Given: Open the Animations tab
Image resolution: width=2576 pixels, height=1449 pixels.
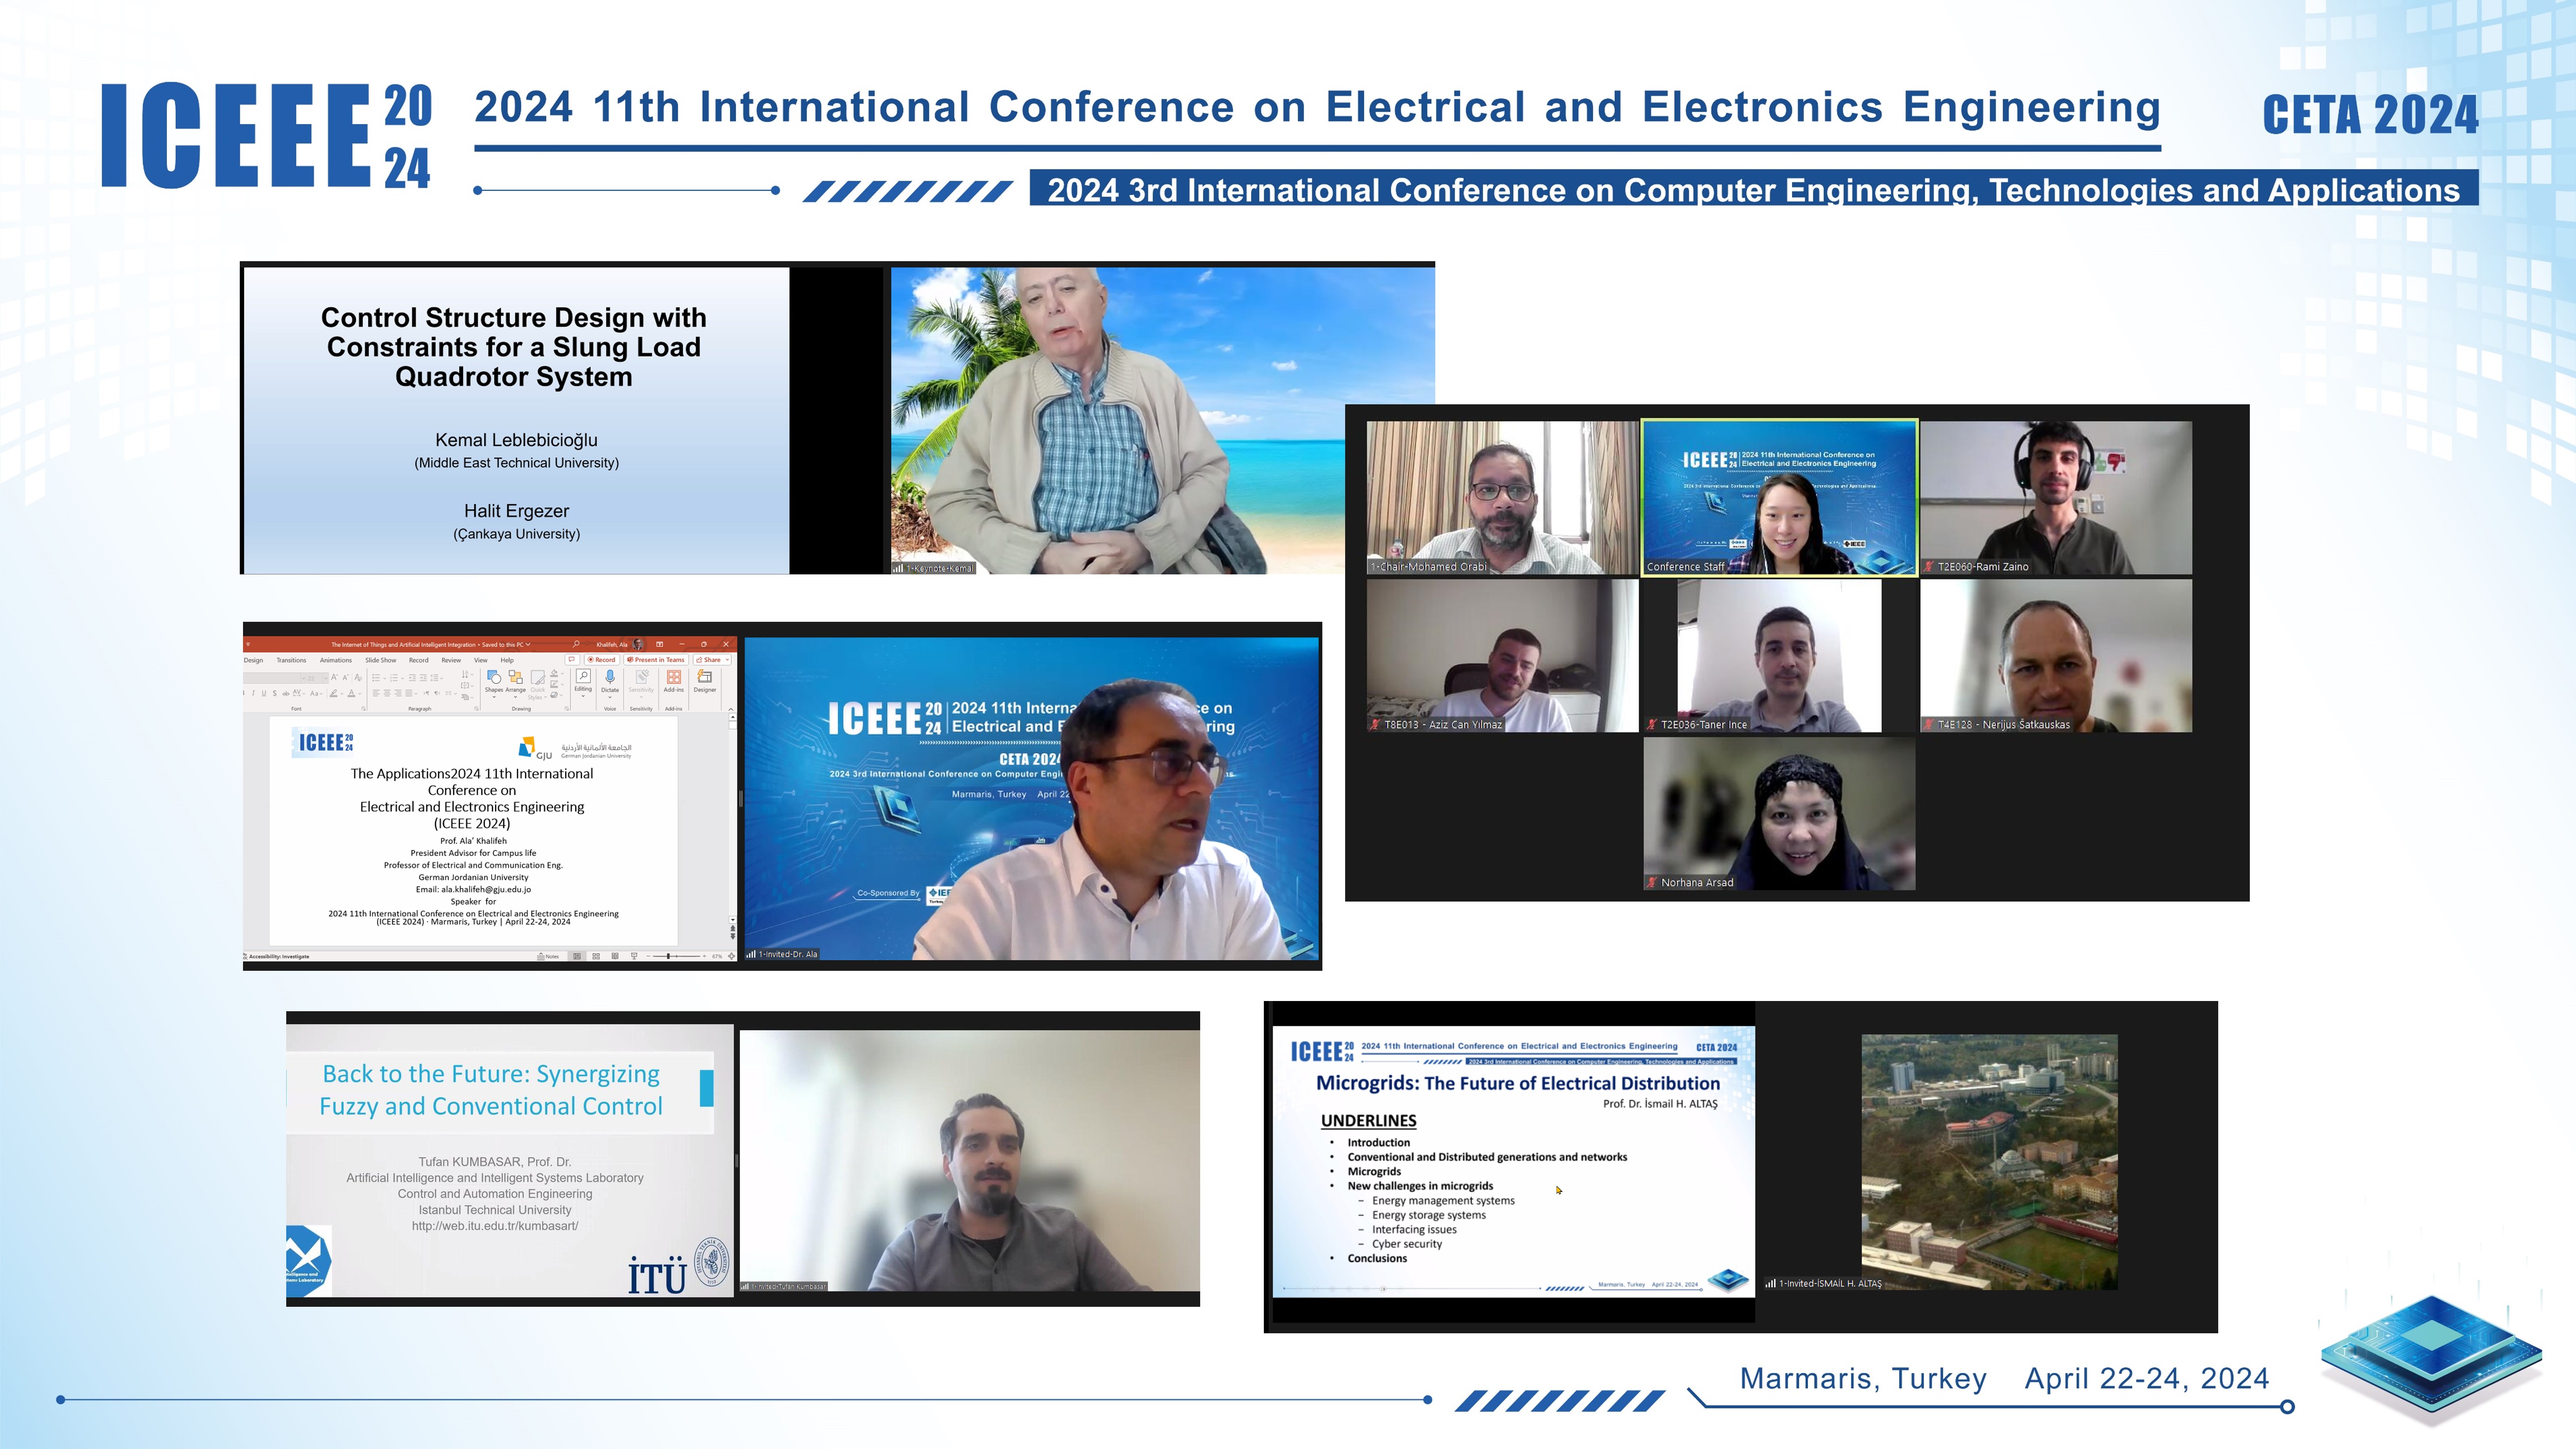Looking at the screenshot, I should (336, 660).
